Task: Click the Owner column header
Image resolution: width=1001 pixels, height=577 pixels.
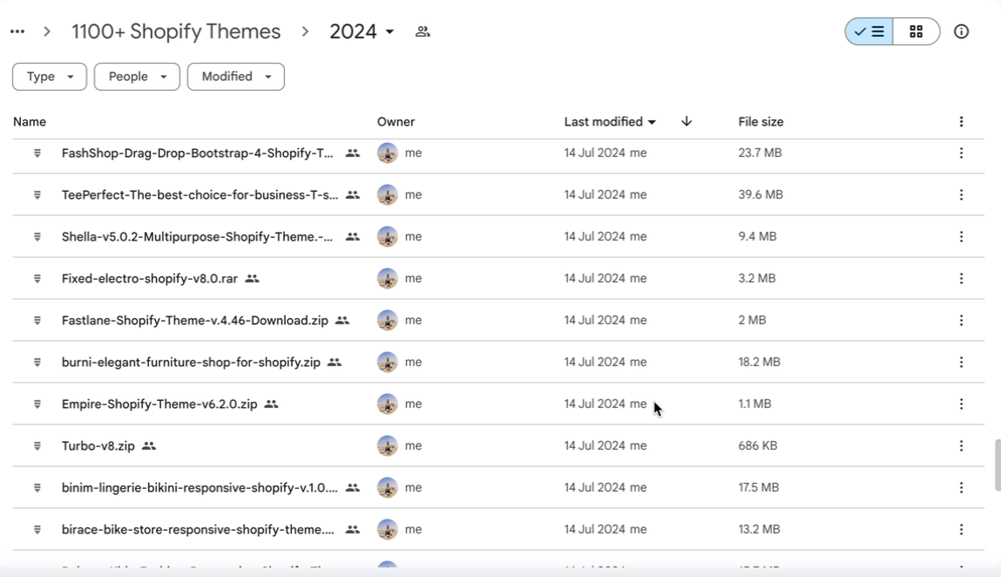Action: 396,121
